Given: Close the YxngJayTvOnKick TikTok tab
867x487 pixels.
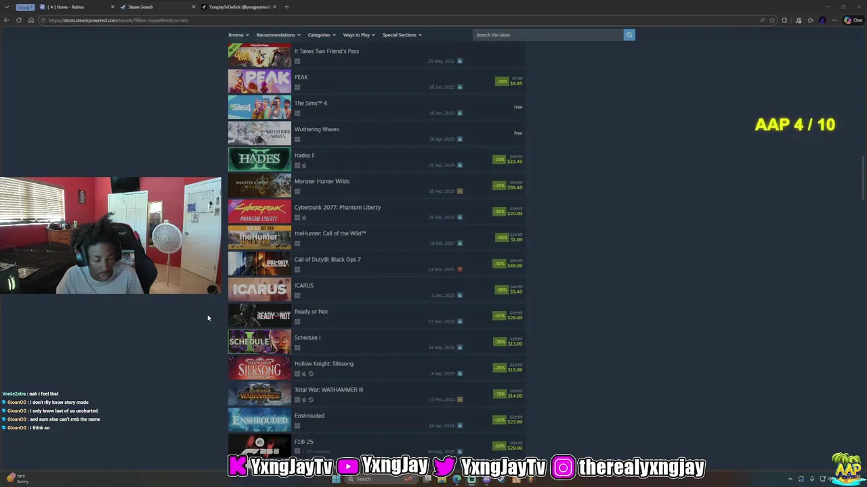Looking at the screenshot, I should point(274,7).
